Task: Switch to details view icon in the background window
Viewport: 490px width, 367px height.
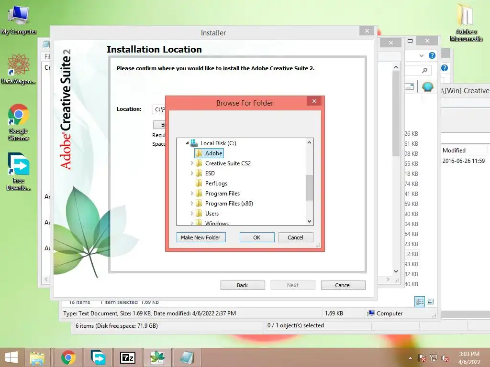Action: pos(420,302)
